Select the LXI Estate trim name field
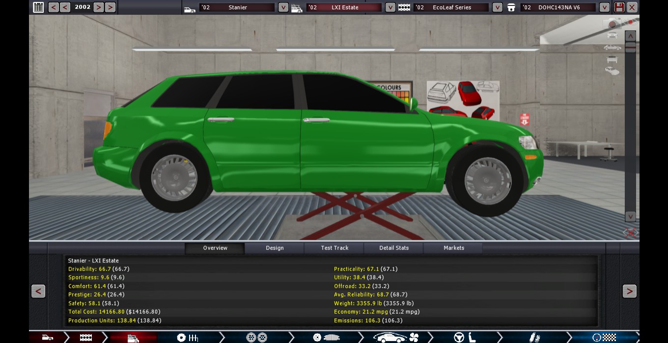The height and width of the screenshot is (343, 668). (344, 7)
